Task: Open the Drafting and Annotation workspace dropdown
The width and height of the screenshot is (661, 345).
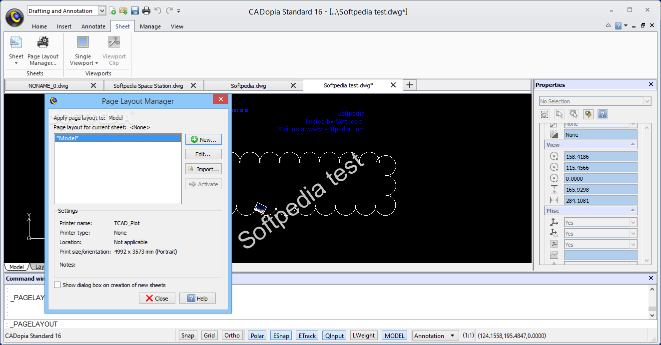Action: click(x=102, y=10)
